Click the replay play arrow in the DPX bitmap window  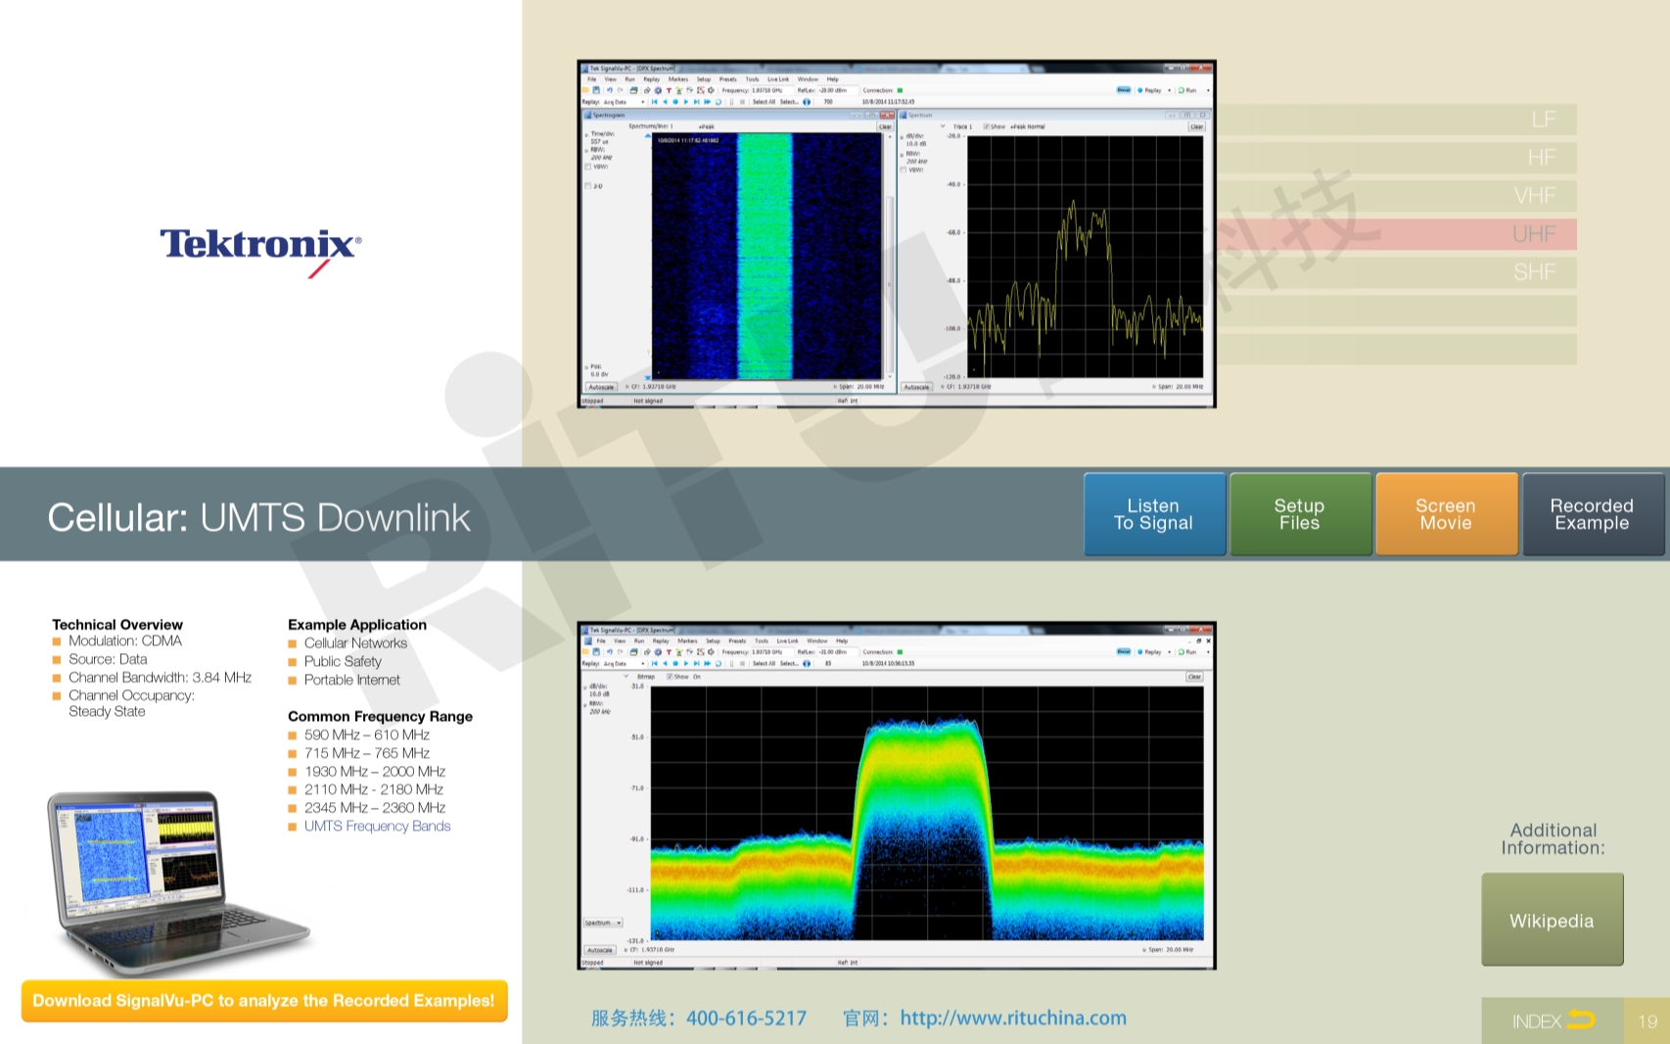[x=685, y=664]
